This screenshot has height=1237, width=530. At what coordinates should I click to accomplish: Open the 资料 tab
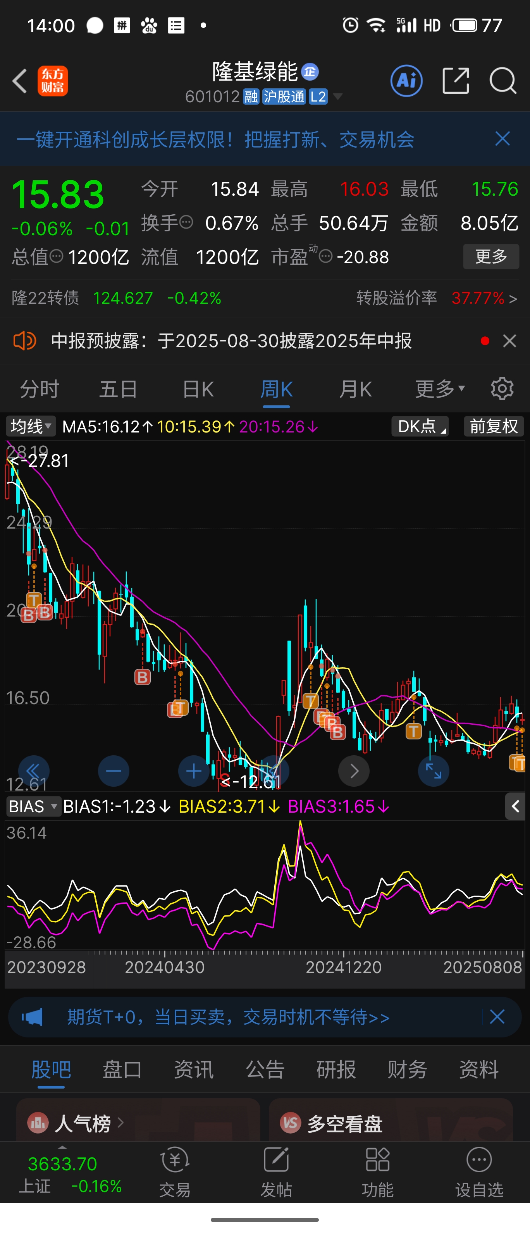coord(478,1070)
